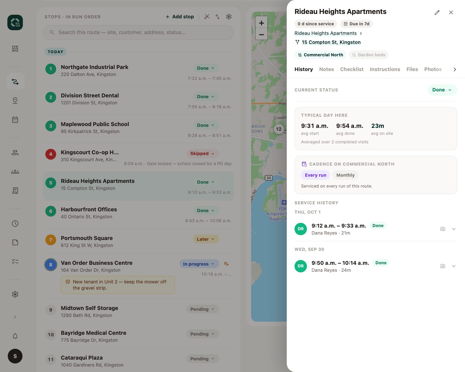
Task: Click the magic wand optimize route icon
Action: click(207, 17)
